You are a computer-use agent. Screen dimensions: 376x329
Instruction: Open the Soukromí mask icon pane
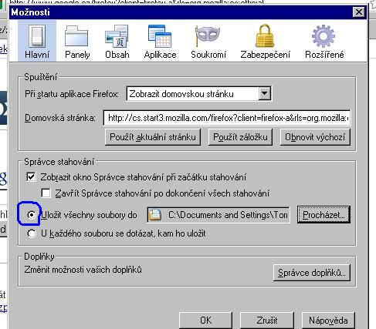(208, 41)
